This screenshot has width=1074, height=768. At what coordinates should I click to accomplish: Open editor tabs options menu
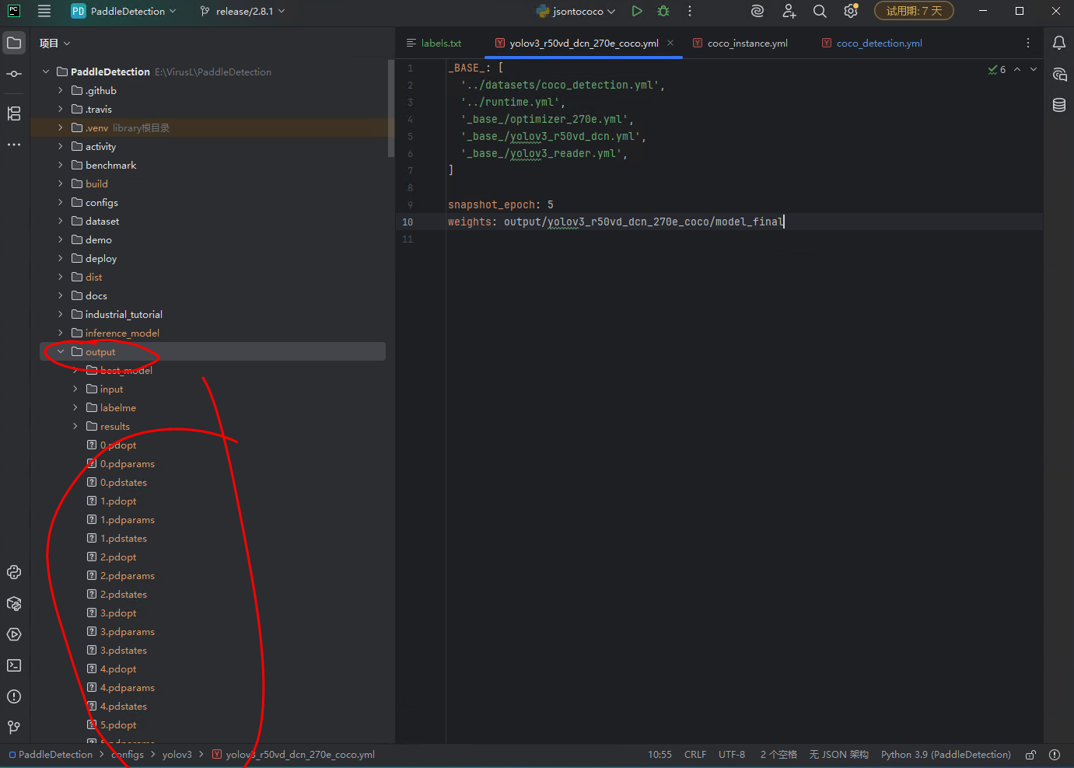point(1028,43)
